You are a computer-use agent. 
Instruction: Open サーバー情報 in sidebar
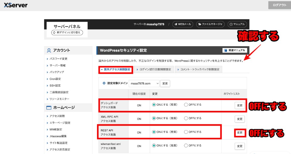point(57,66)
